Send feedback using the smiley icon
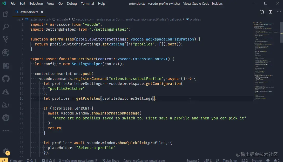283x162 pixels. [x=268, y=160]
